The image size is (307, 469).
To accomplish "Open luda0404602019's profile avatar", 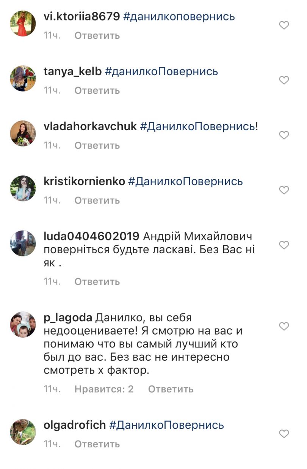I will tap(23, 243).
